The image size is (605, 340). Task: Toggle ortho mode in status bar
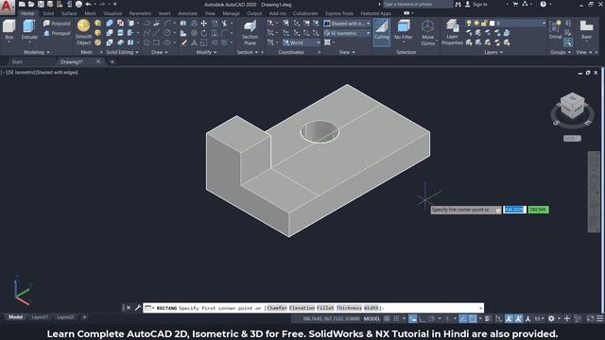[423, 318]
